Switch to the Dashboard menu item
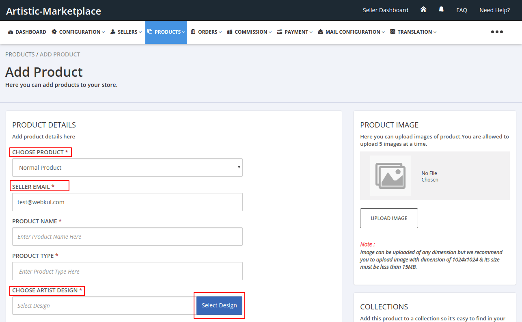522x322 pixels. click(27, 32)
